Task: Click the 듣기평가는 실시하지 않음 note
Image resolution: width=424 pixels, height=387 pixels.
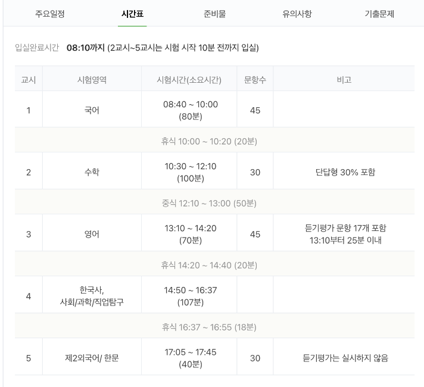Action: click(345, 358)
